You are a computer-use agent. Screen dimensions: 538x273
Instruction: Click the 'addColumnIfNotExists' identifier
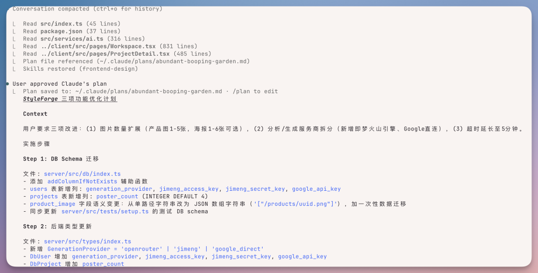coord(82,181)
